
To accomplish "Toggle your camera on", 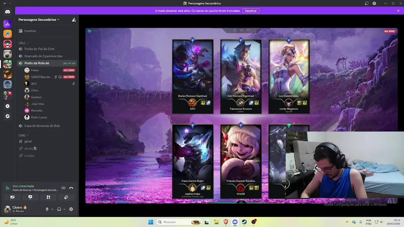I will coord(12,197).
